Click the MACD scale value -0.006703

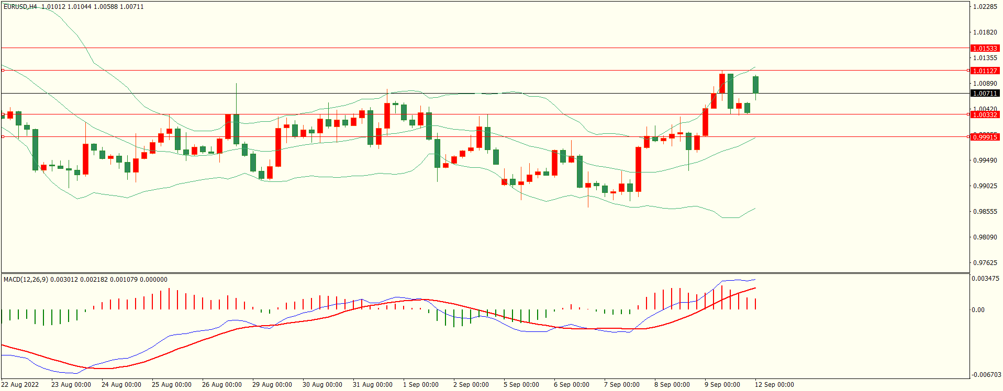(985, 375)
